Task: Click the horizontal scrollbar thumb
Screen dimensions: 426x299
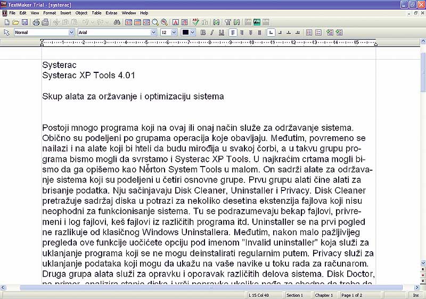Action: click(211, 287)
